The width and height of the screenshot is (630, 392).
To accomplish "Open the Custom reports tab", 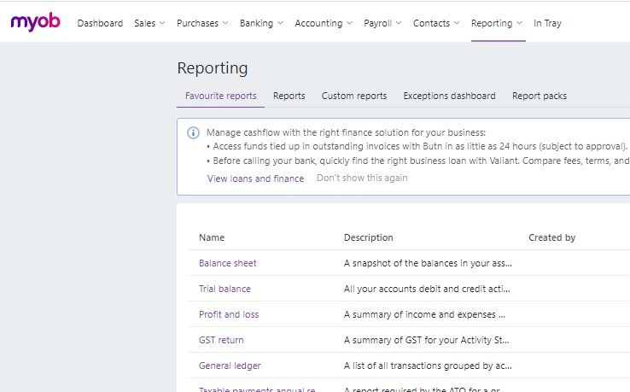I will pos(353,96).
